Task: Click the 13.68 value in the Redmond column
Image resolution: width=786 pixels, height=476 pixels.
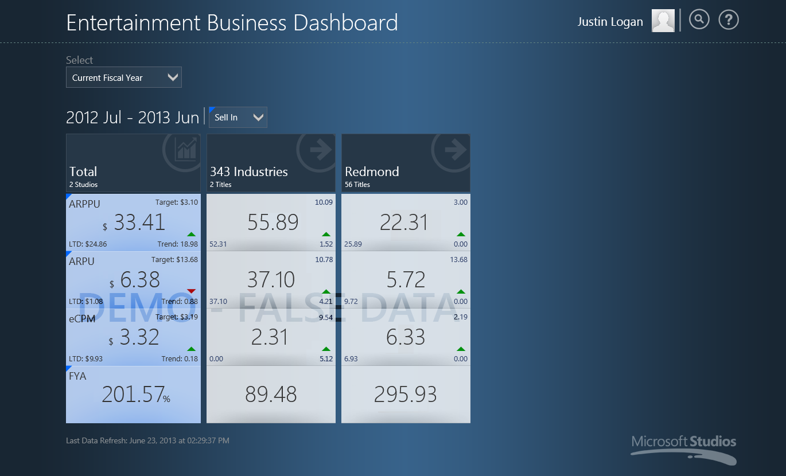Action: (459, 259)
